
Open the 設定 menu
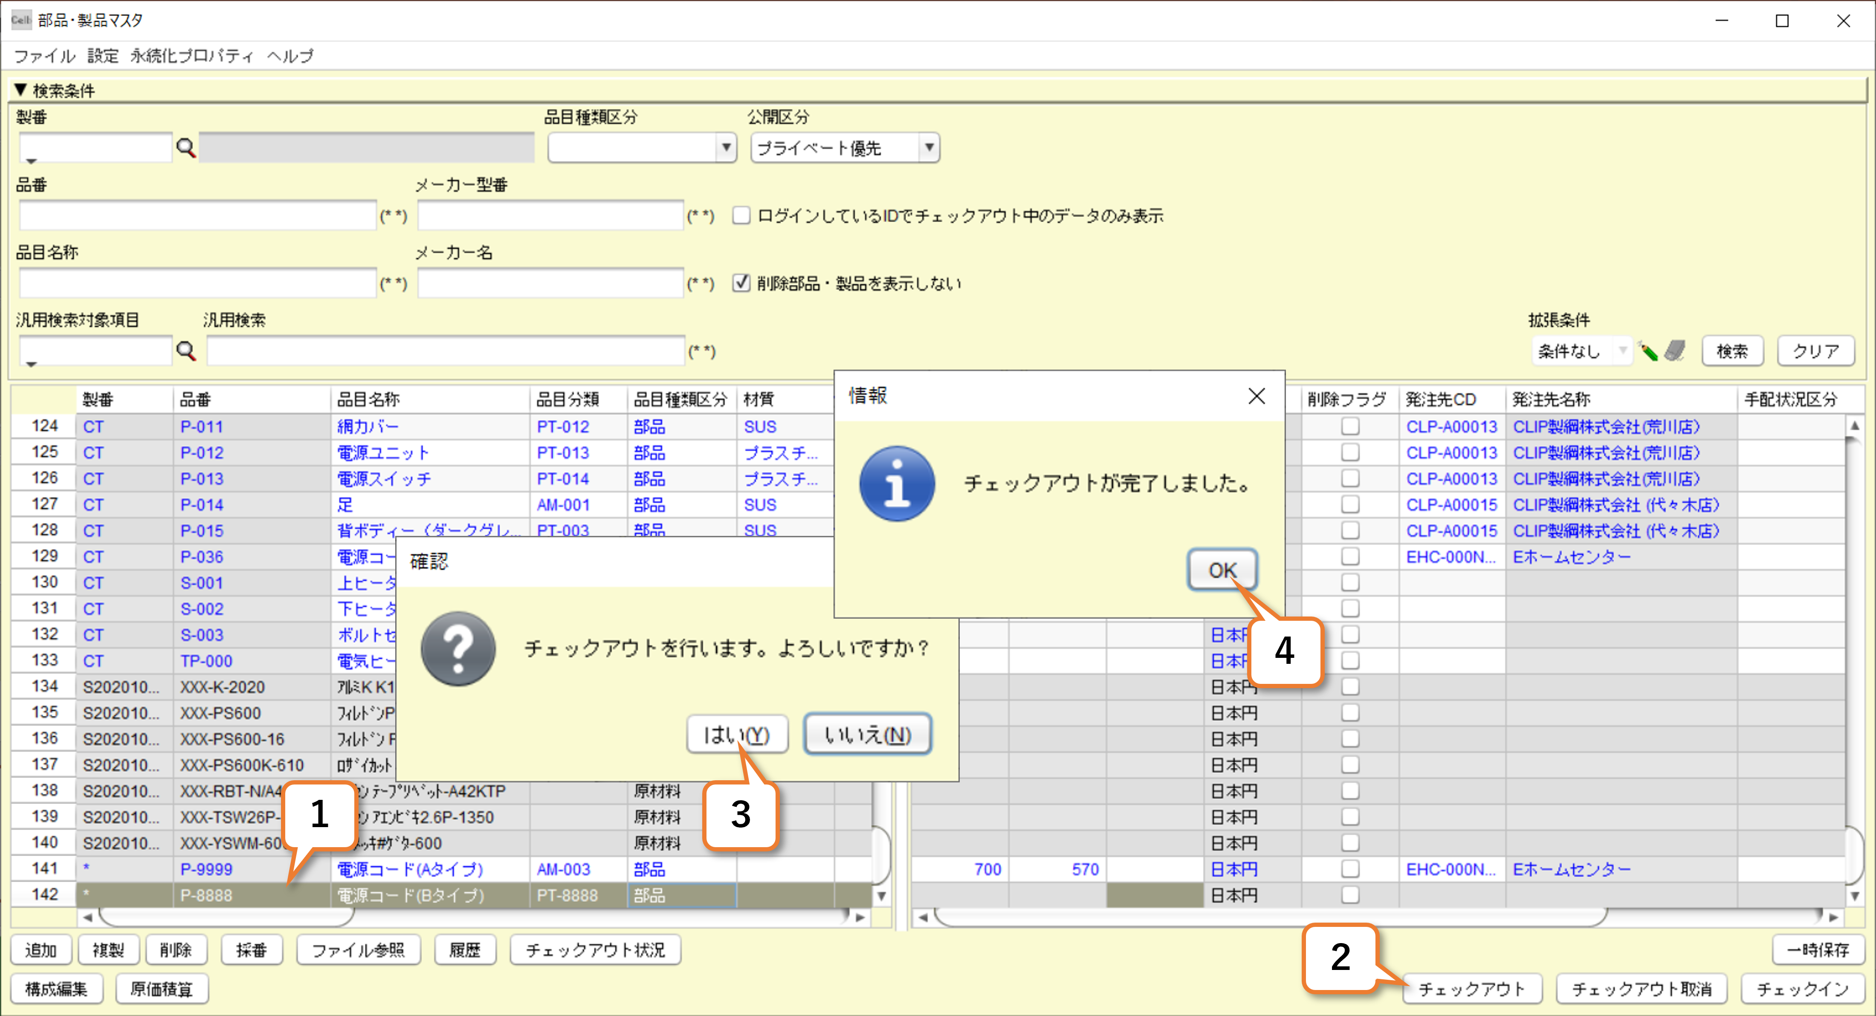point(103,56)
